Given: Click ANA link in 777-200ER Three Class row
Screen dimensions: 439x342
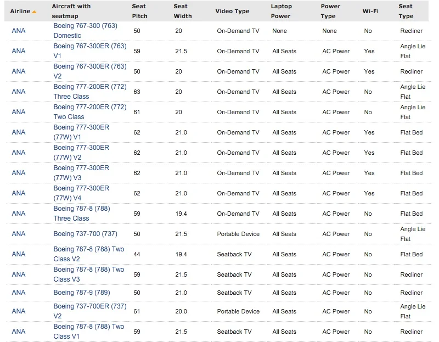Looking at the screenshot, I should tap(19, 92).
